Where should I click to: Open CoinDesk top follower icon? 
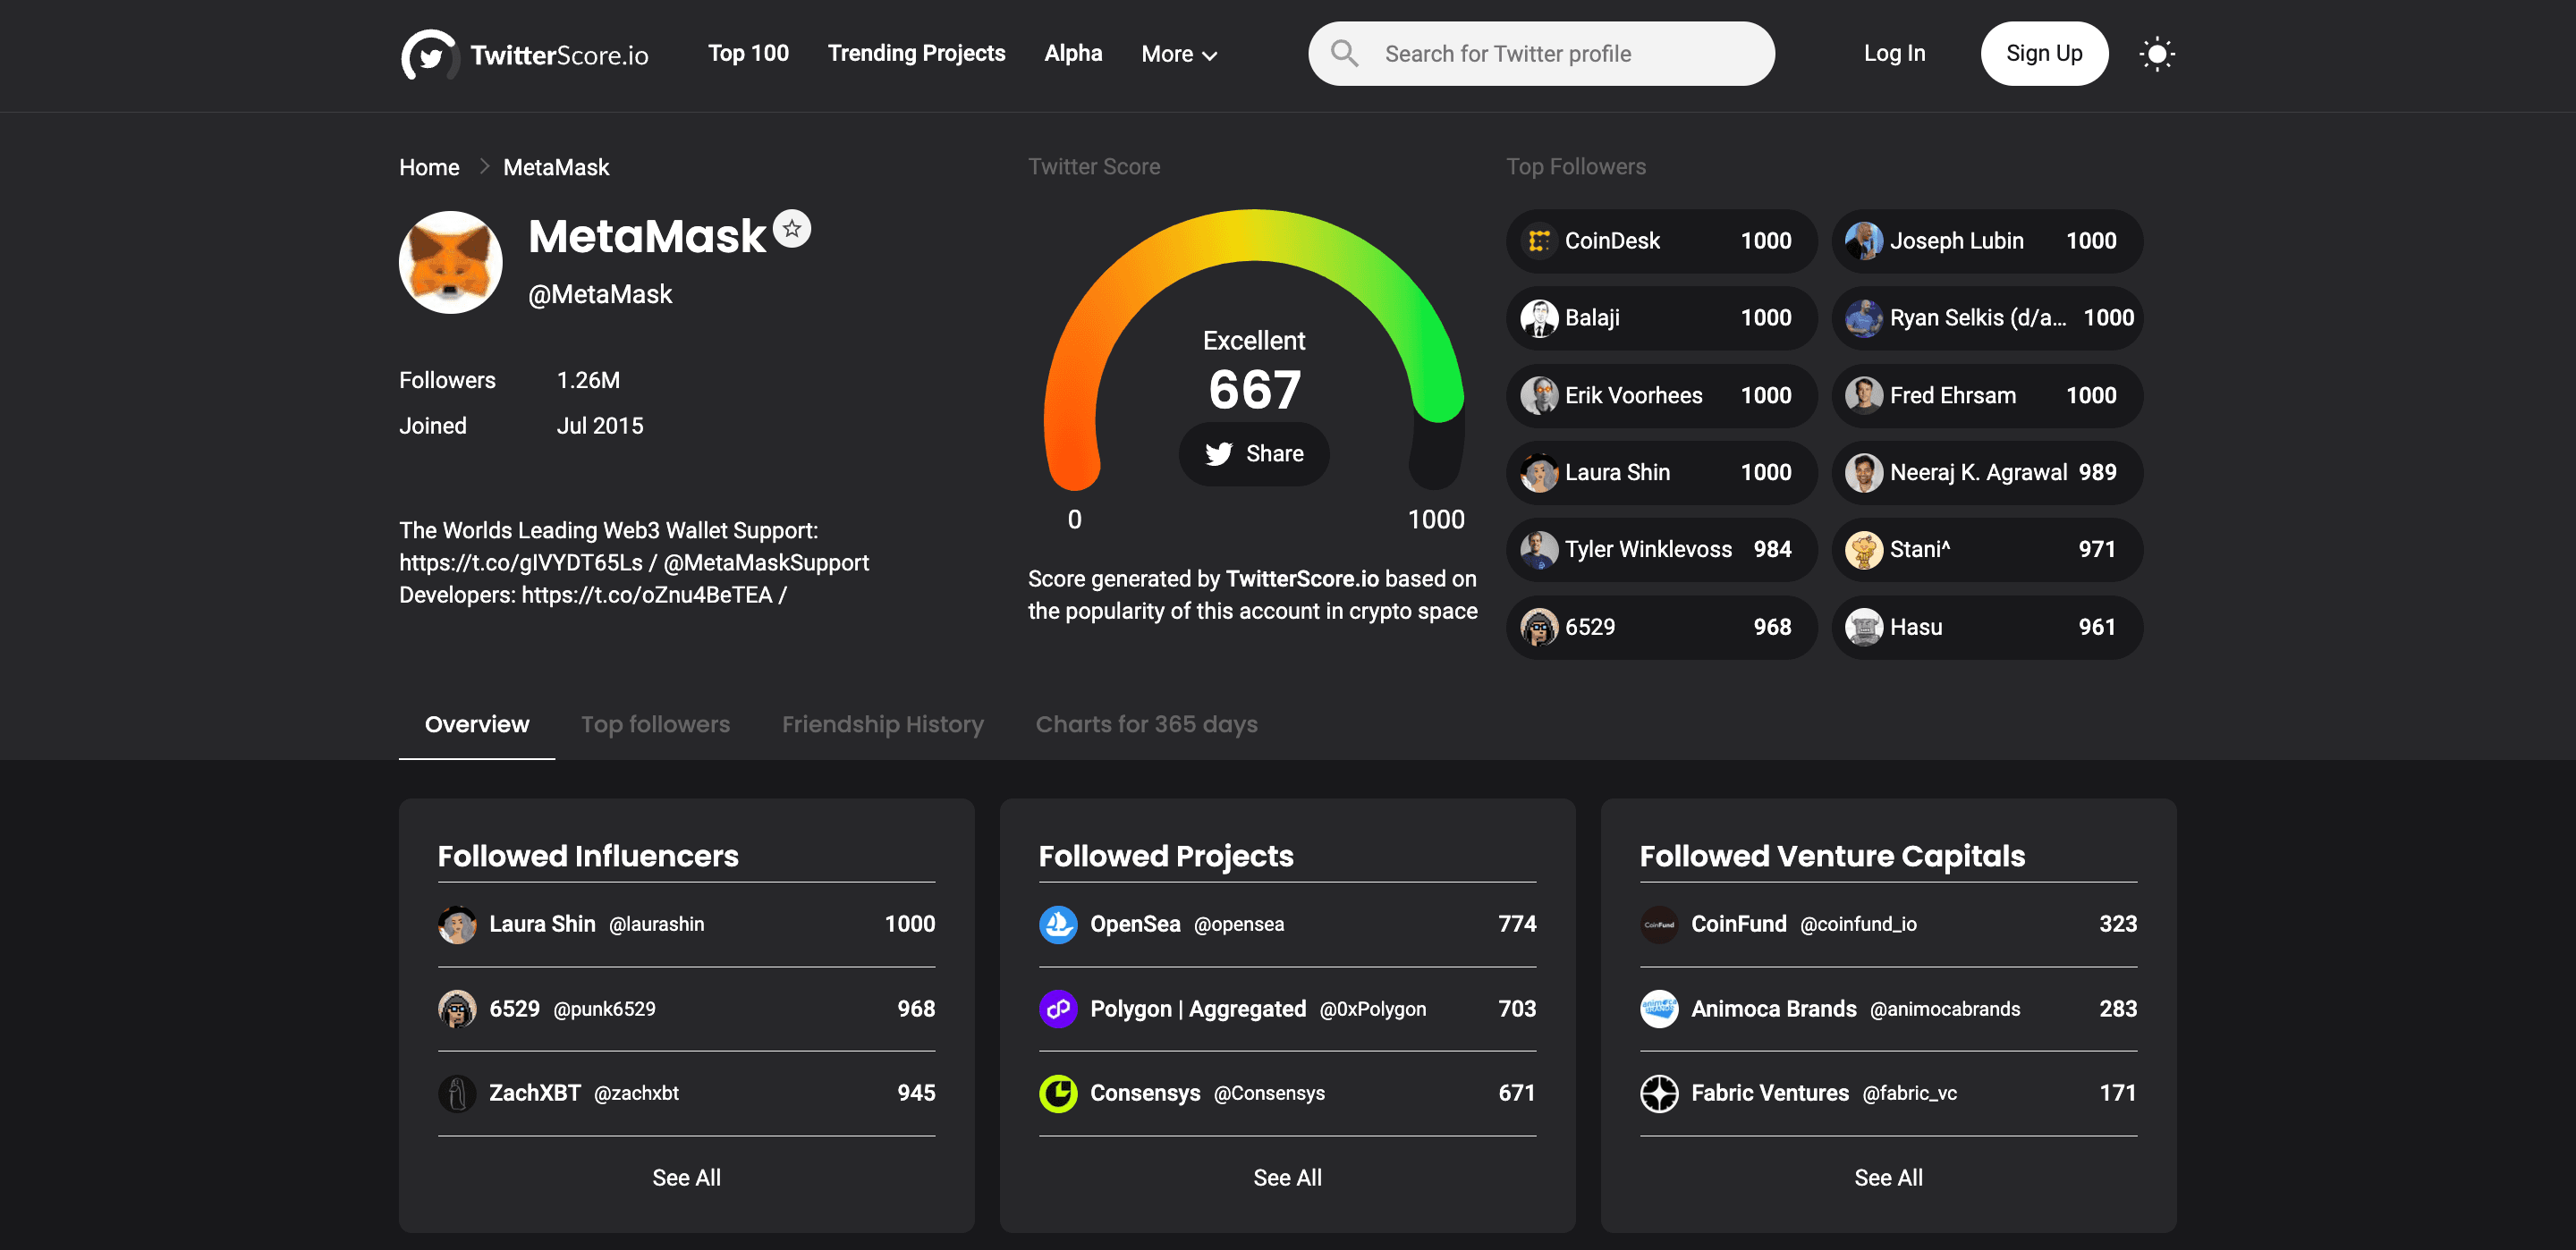[x=1539, y=241]
